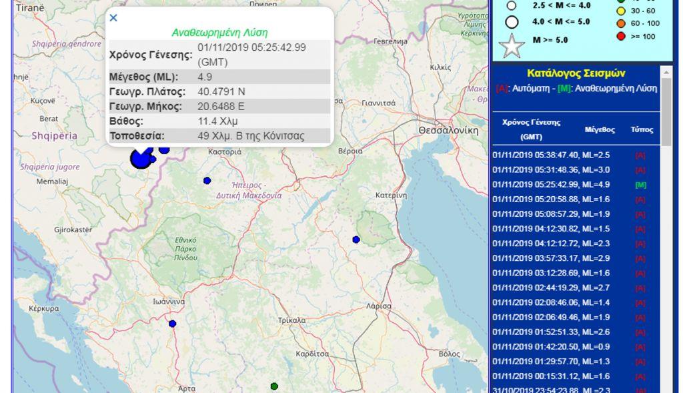This screenshot has height=393, width=683.
Task: Select the blue marker southeast of Katerini
Action: pyautogui.click(x=356, y=240)
